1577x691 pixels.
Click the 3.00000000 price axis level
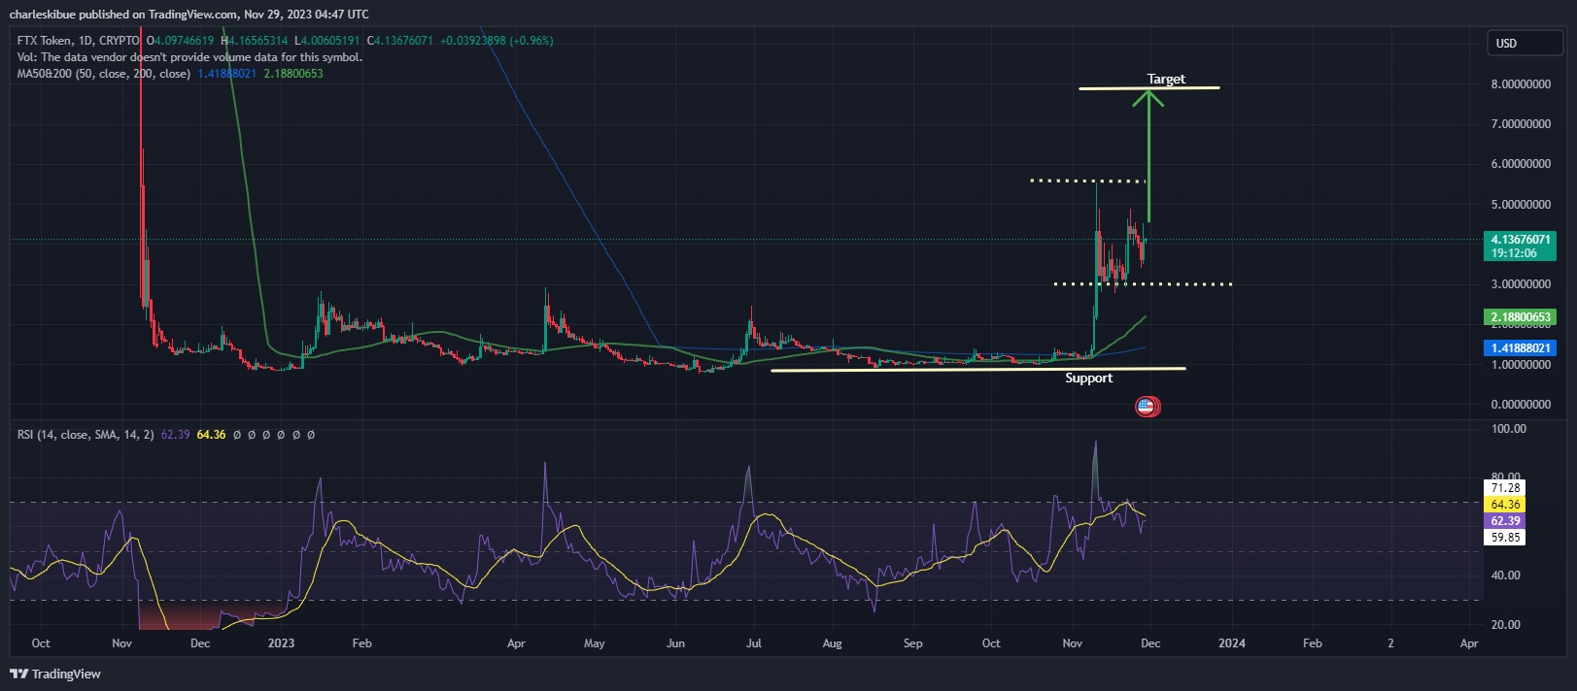(x=1521, y=284)
